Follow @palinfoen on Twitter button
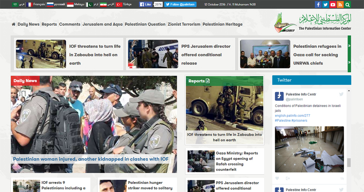This screenshot has height=192, width=364. tap(180, 5)
